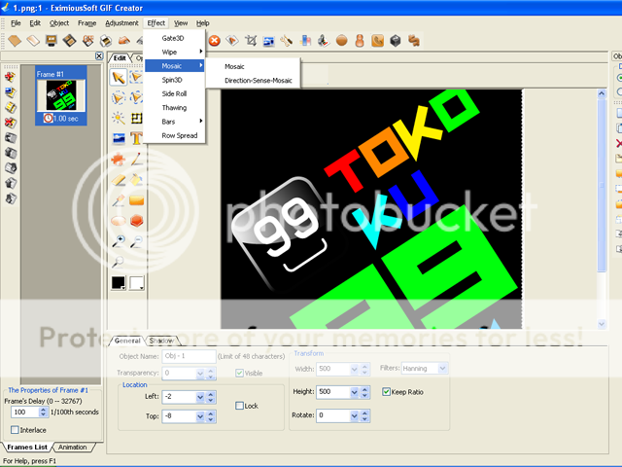Click the Rotate spinner arrows
The image size is (622, 467).
365,415
